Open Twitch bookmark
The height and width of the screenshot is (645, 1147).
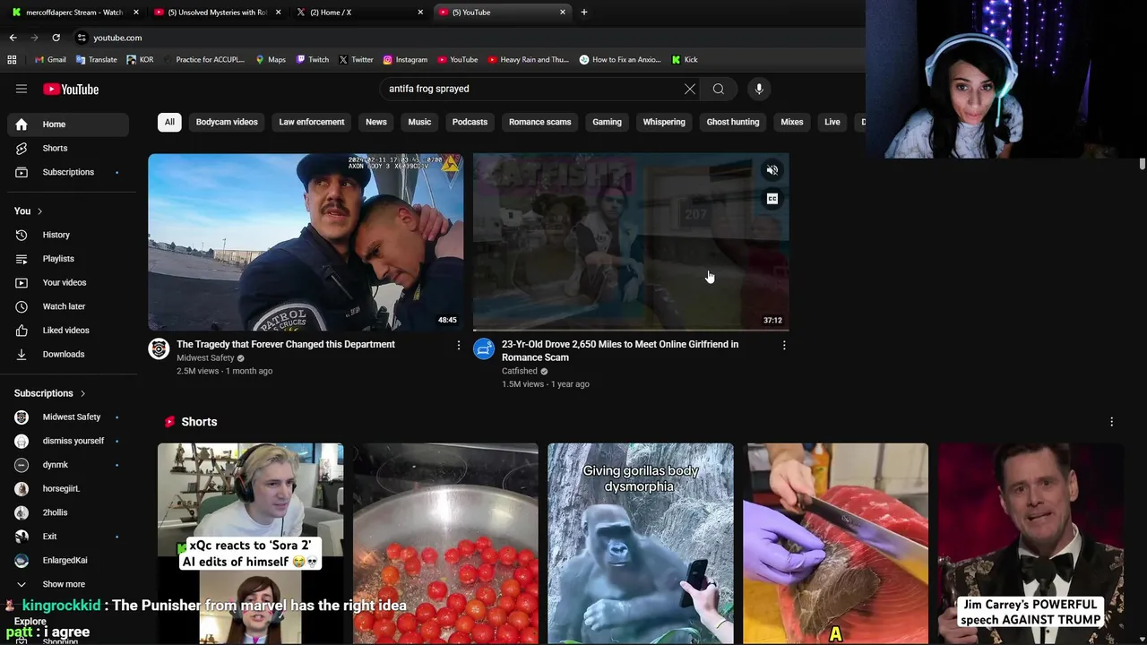312,60
